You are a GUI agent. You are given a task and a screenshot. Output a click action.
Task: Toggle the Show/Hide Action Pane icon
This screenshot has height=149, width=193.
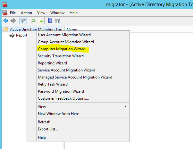click(x=58, y=21)
